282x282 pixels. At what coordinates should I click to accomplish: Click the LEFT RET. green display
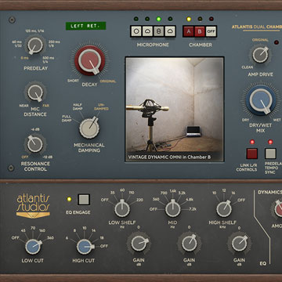click(x=85, y=26)
